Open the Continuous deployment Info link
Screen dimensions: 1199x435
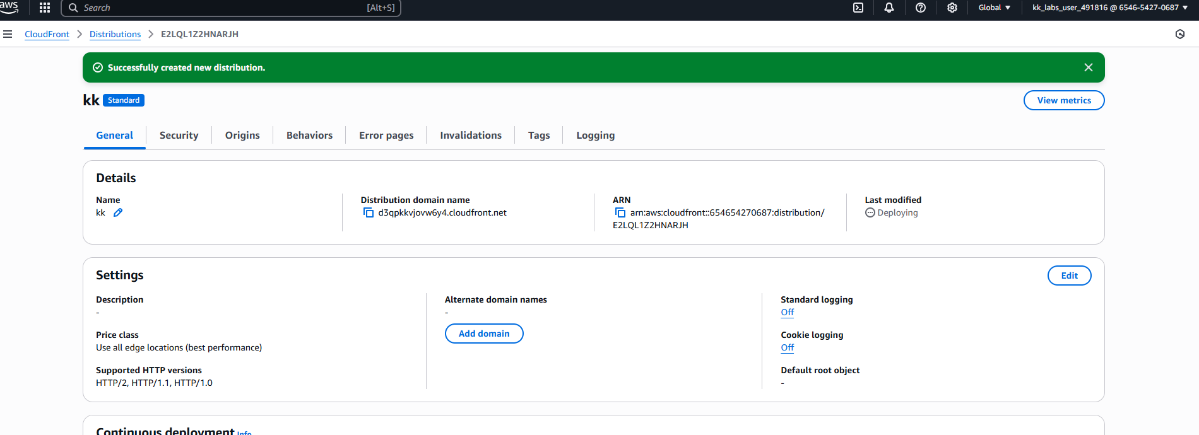(244, 432)
